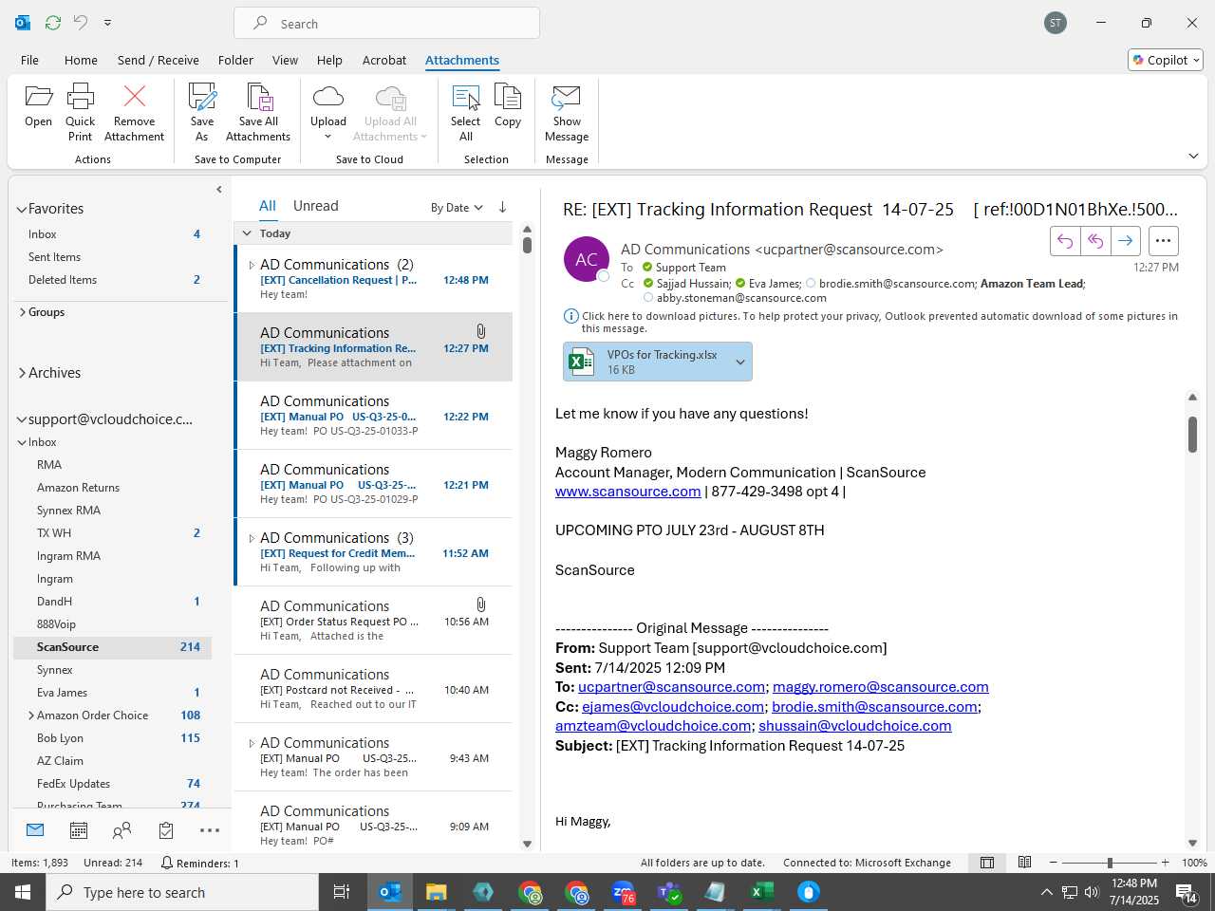
Task: Open VPOs for Tracking.xlsx attachment dropdown arrow
Action: (x=740, y=362)
